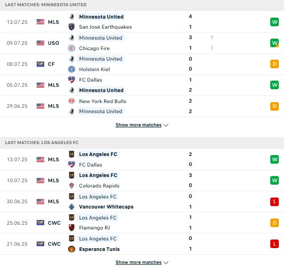Click the chevron beside the lower Show more matches
This screenshot has width=285, height=271.
click(166, 262)
